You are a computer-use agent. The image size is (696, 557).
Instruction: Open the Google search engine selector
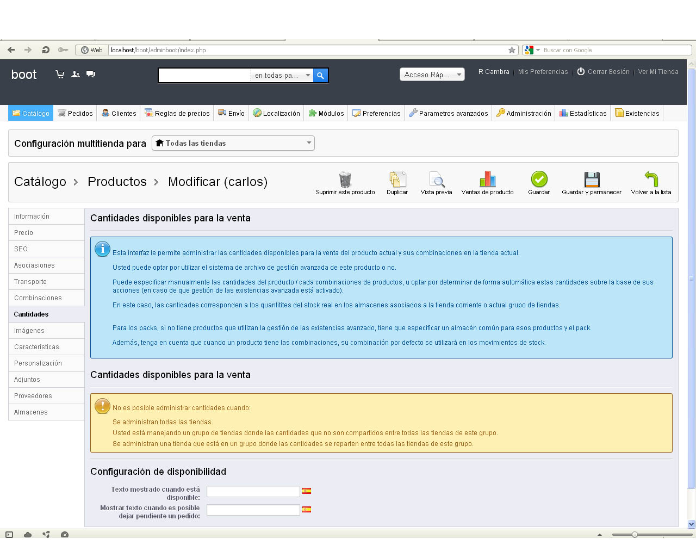click(532, 50)
